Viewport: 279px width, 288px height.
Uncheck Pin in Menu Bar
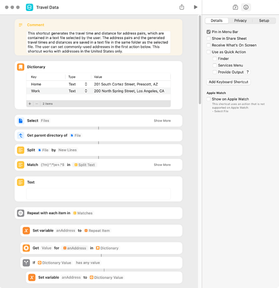coord(209,32)
